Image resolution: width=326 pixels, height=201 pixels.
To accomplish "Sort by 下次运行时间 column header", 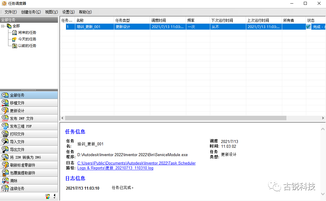I will 228,20.
